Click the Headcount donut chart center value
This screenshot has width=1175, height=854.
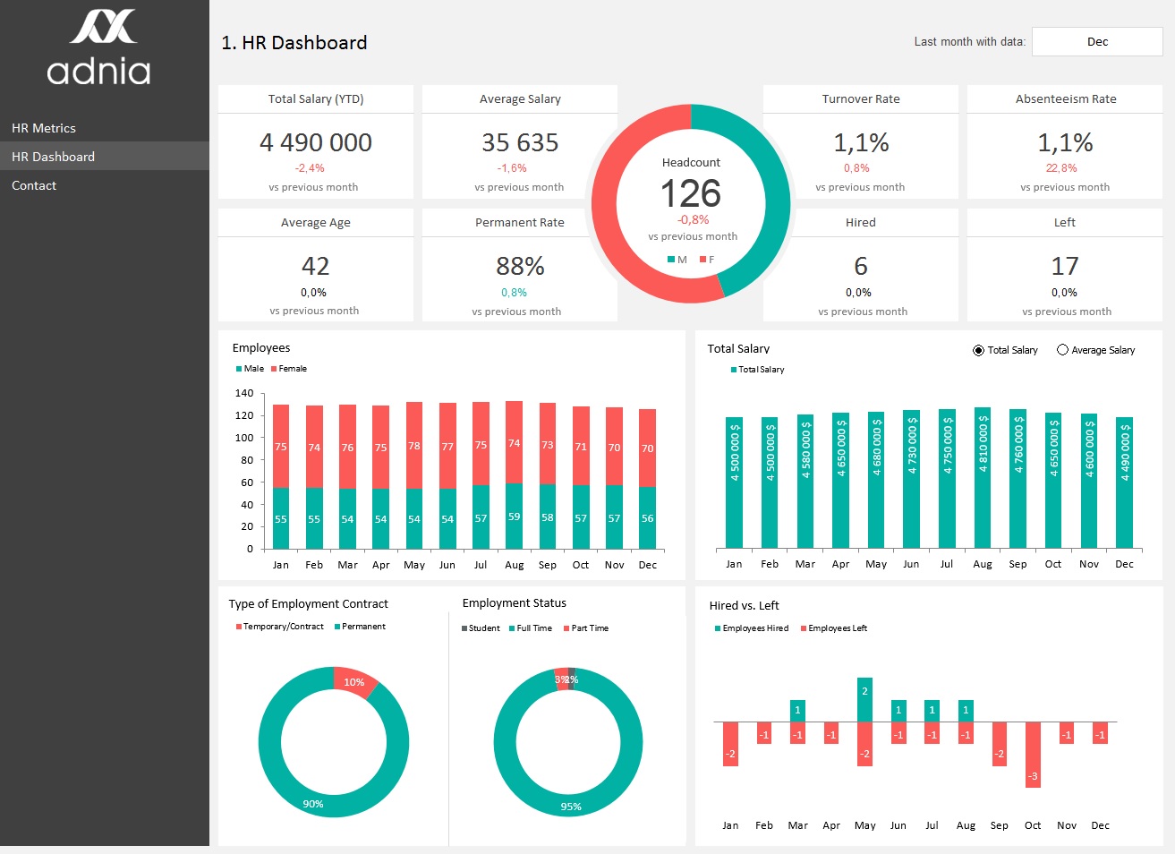coord(691,194)
